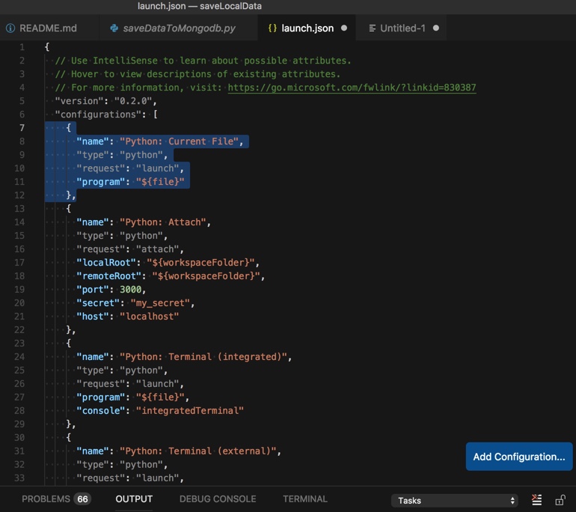Image resolution: width=576 pixels, height=512 pixels.
Task: Switch to the DEBUG CONSOLE panel
Action: [x=218, y=499]
